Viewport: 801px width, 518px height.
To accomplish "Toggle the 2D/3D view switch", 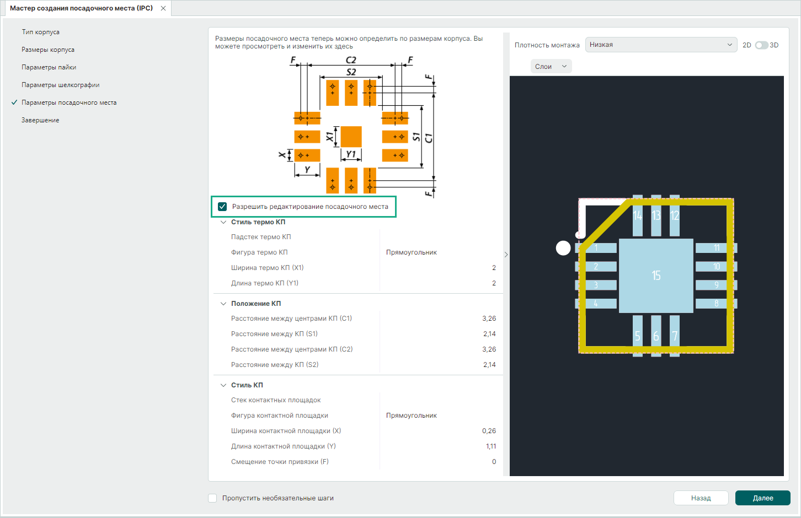I will (x=761, y=45).
